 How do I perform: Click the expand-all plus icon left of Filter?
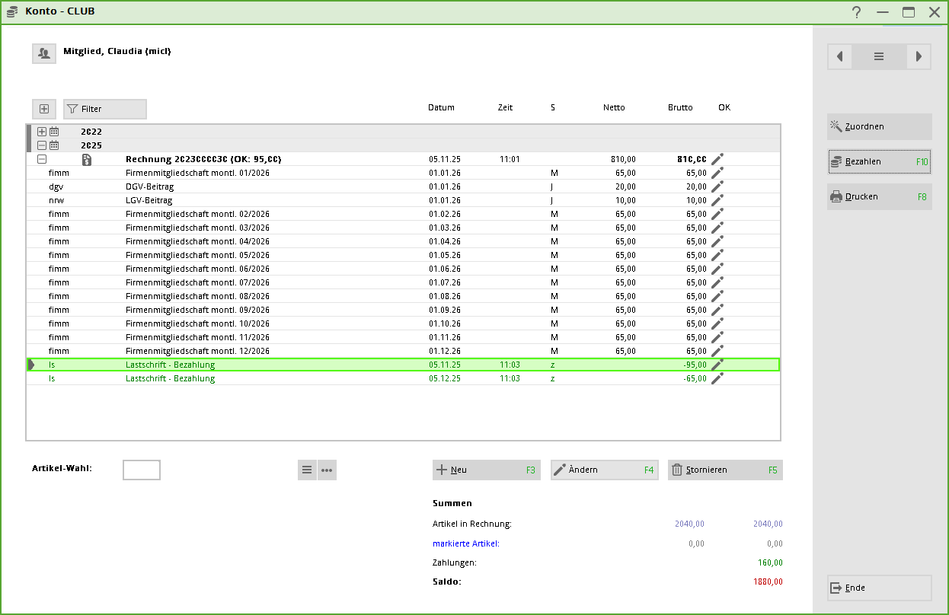[44, 109]
